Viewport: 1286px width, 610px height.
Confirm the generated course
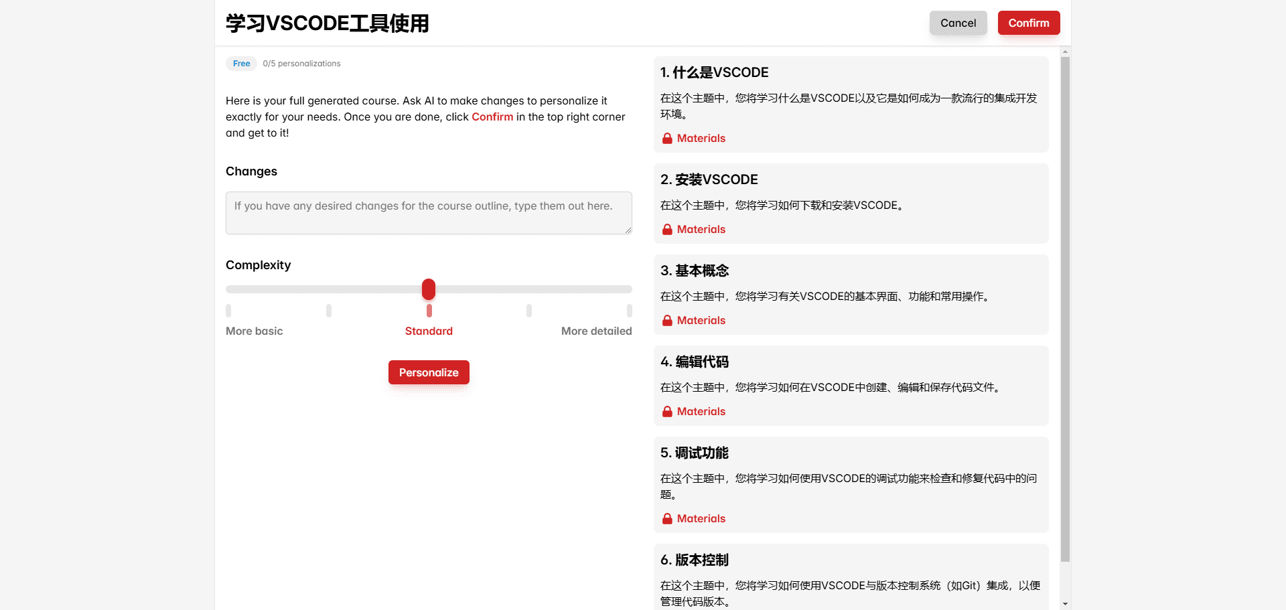pos(1029,23)
